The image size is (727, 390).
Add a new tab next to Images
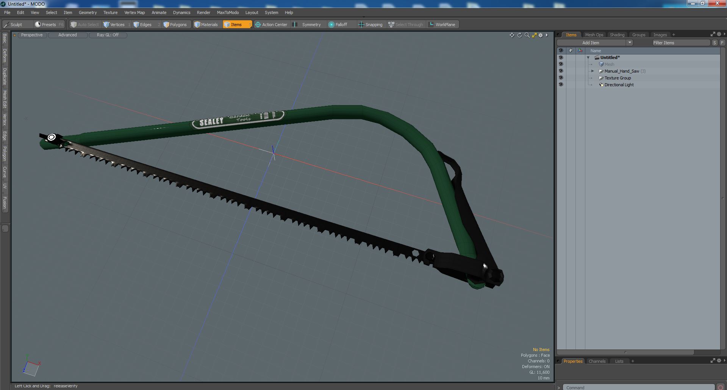674,35
